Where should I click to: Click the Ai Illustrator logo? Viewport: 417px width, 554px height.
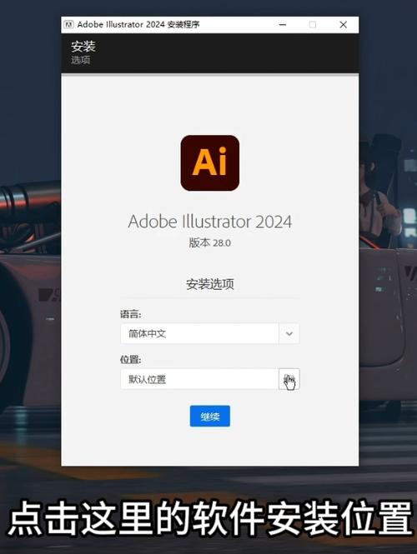(209, 163)
